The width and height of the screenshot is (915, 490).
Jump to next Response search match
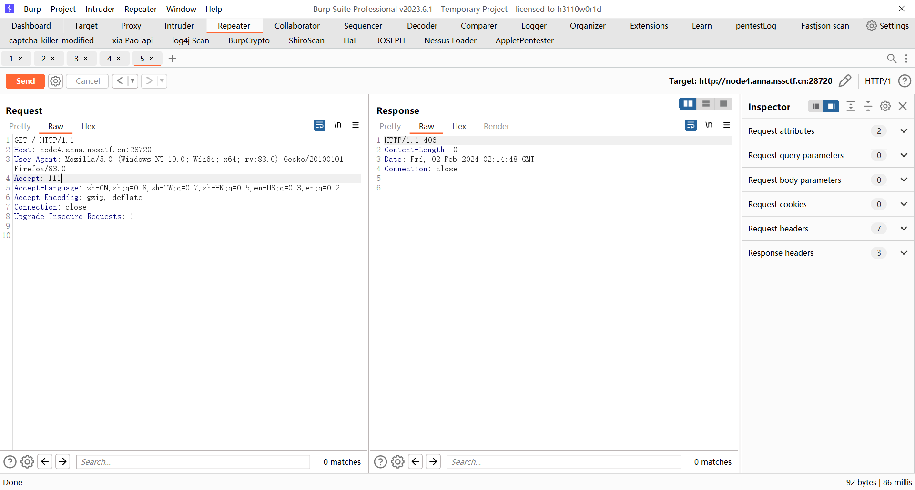point(433,461)
